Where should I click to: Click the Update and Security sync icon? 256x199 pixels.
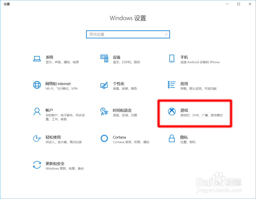pos(37,165)
